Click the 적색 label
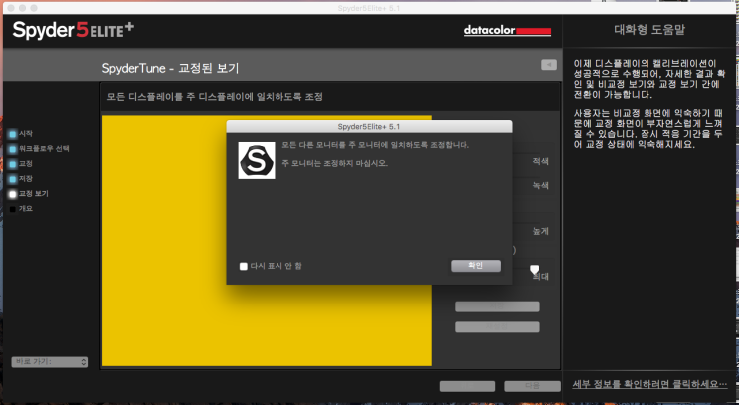 coord(541,161)
